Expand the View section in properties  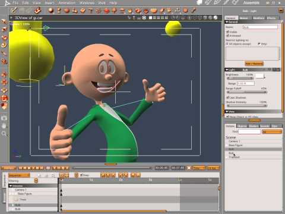227,112
